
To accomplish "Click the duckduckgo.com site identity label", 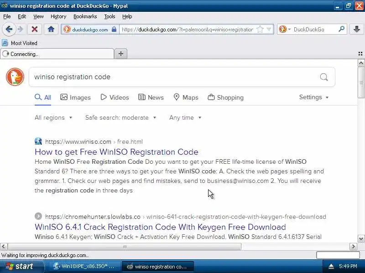I will click(90, 30).
